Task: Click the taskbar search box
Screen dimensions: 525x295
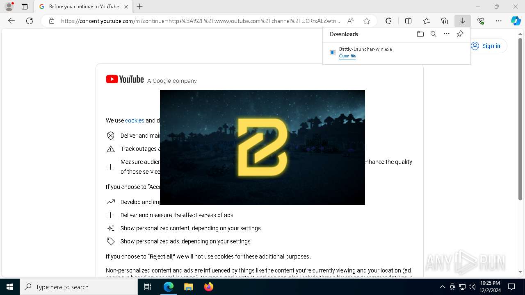Action: (79, 287)
